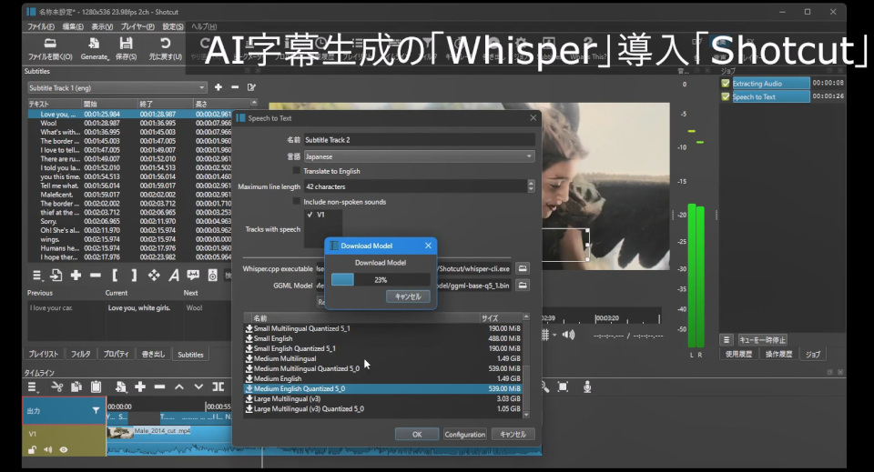Enable Translate to English checkbox
The width and height of the screenshot is (874, 472).
(297, 171)
